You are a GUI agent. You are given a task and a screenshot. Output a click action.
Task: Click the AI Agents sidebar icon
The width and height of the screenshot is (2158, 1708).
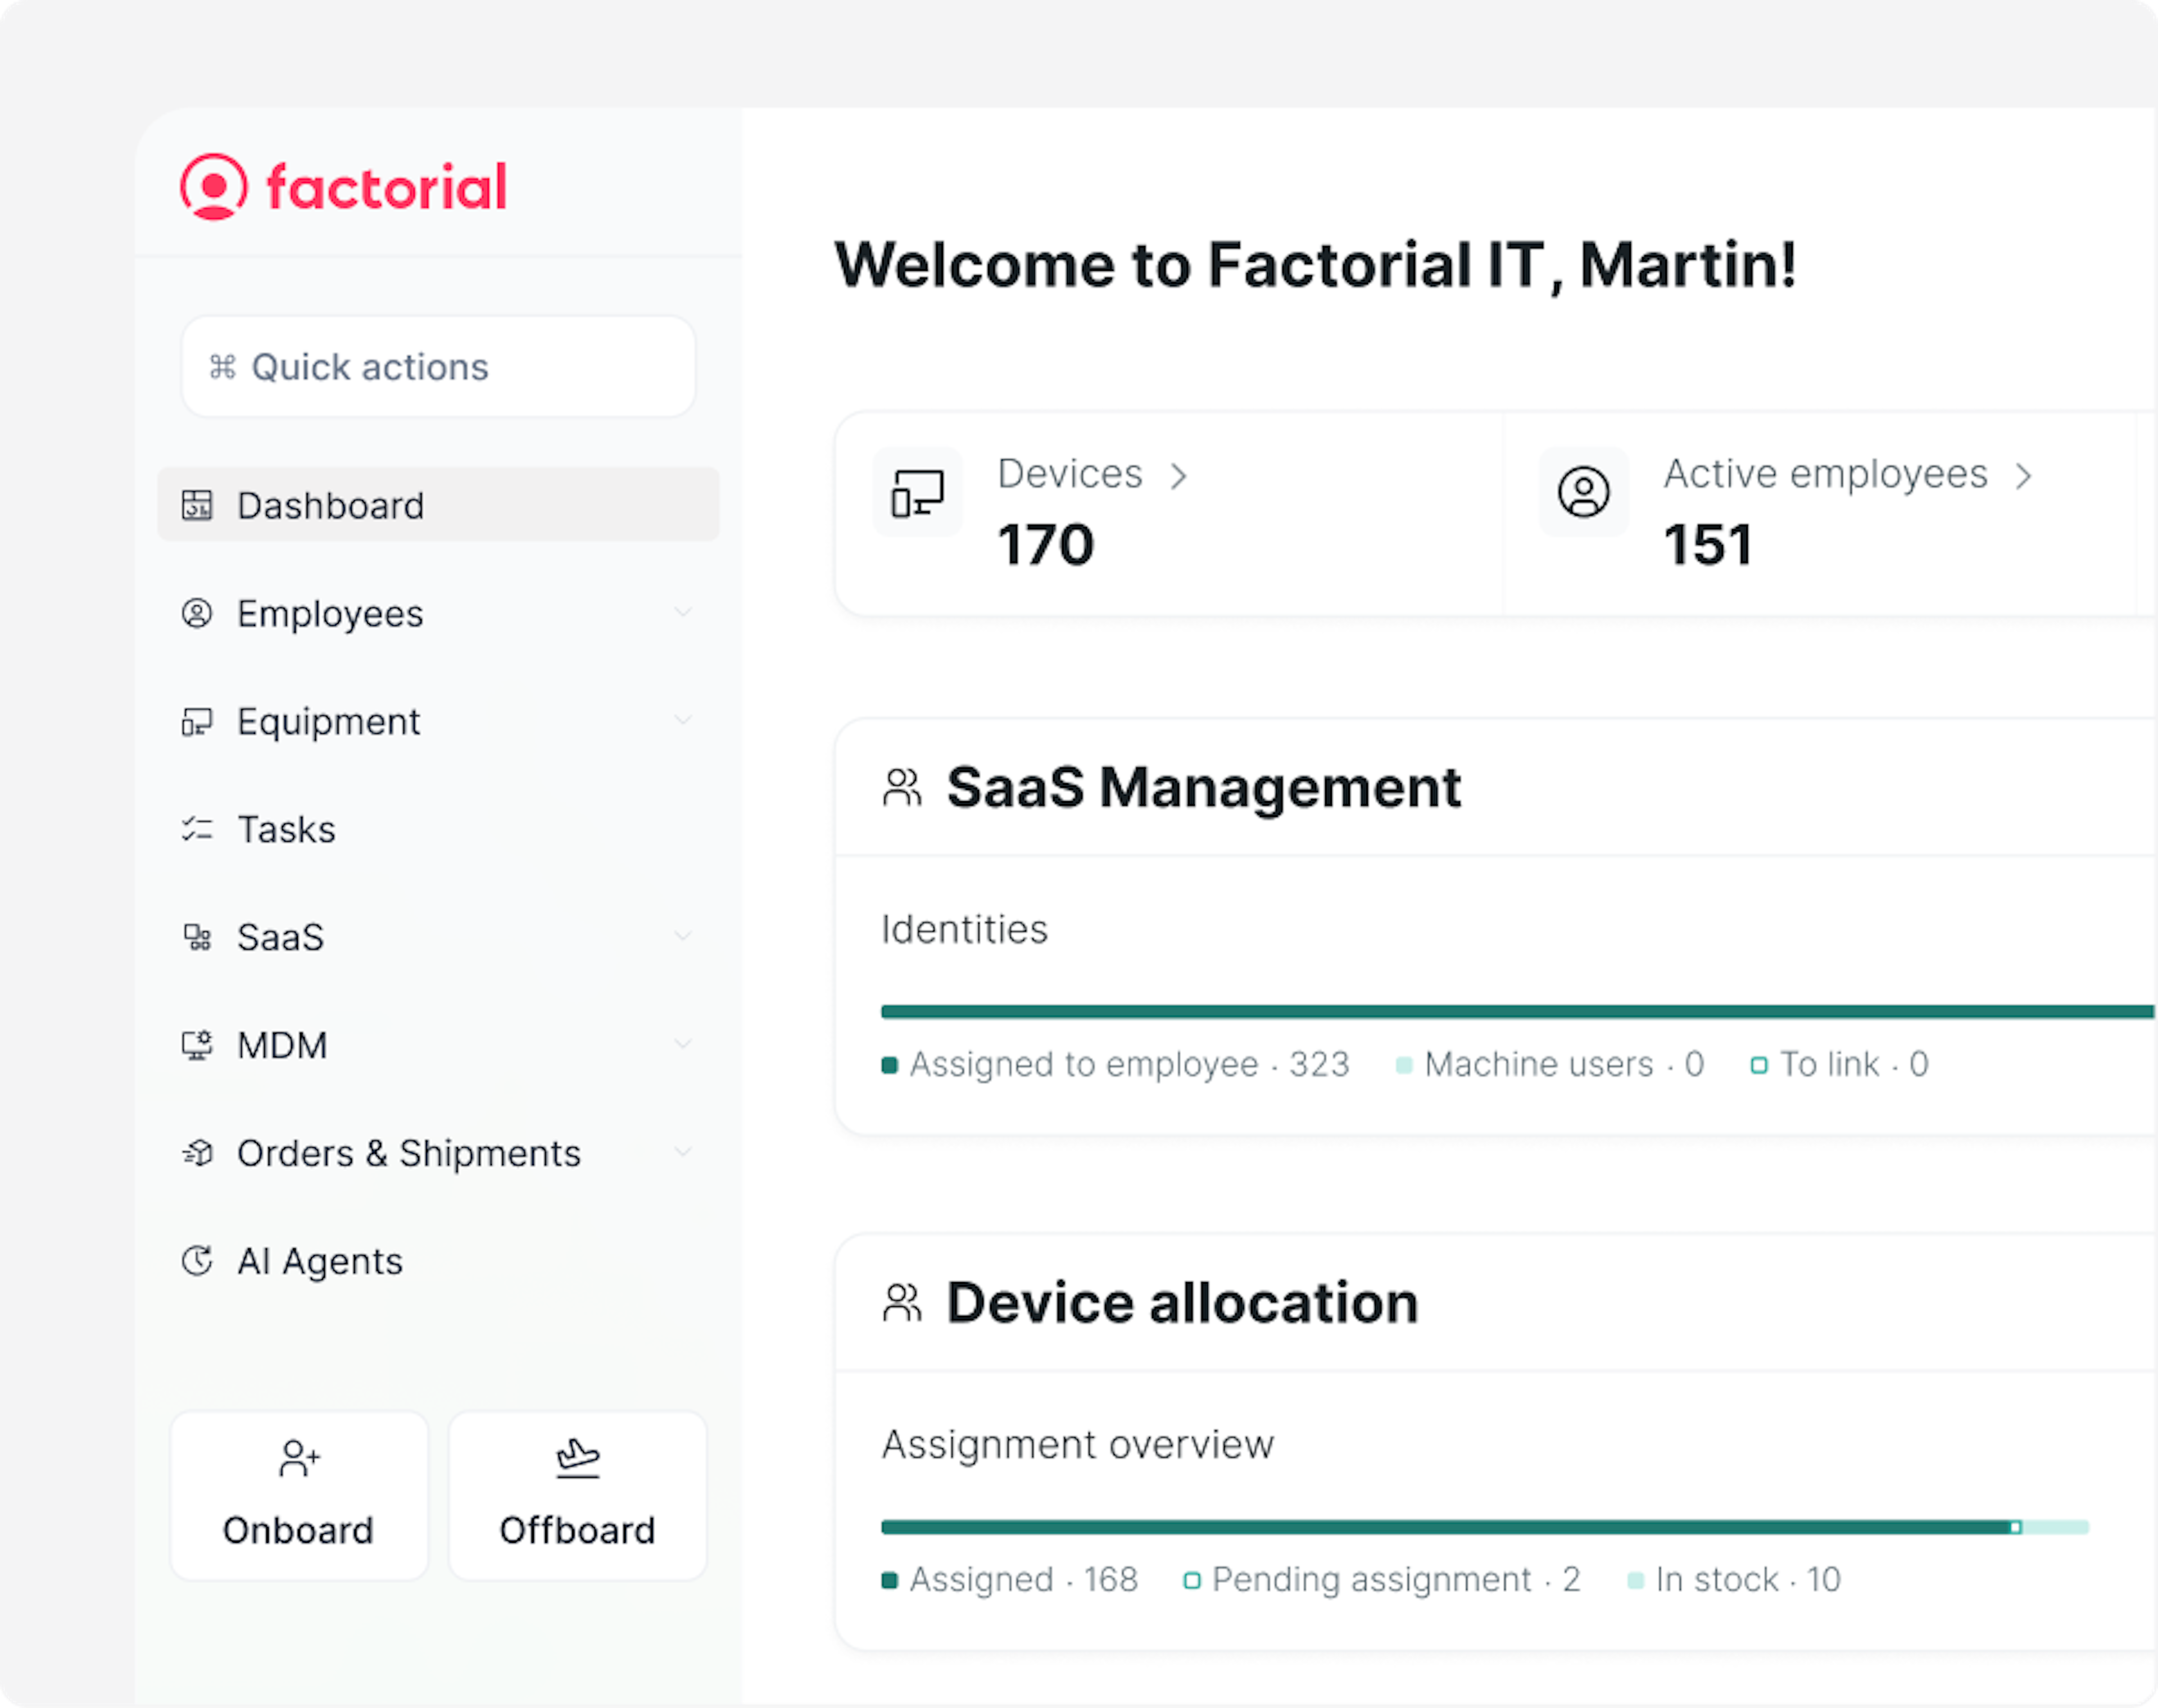click(x=197, y=1261)
